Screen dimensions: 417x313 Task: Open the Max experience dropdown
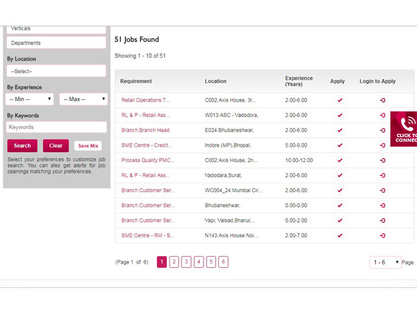83,99
